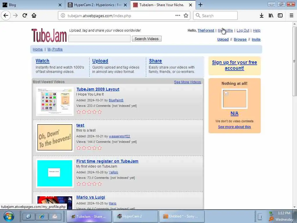Click the taskbar clock showing 1:12 PM
Image resolution: width=297 pixels, height=223 pixels.
click(284, 213)
